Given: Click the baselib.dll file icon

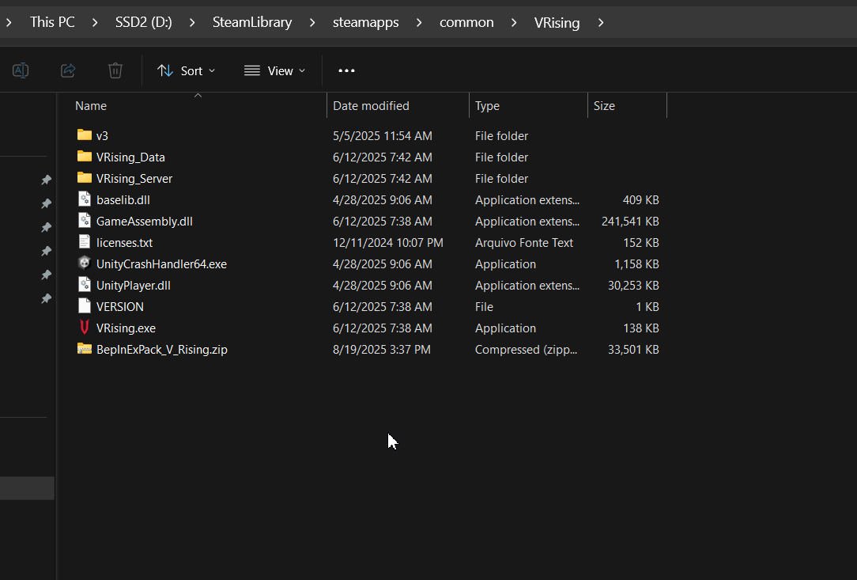Looking at the screenshot, I should (x=84, y=199).
